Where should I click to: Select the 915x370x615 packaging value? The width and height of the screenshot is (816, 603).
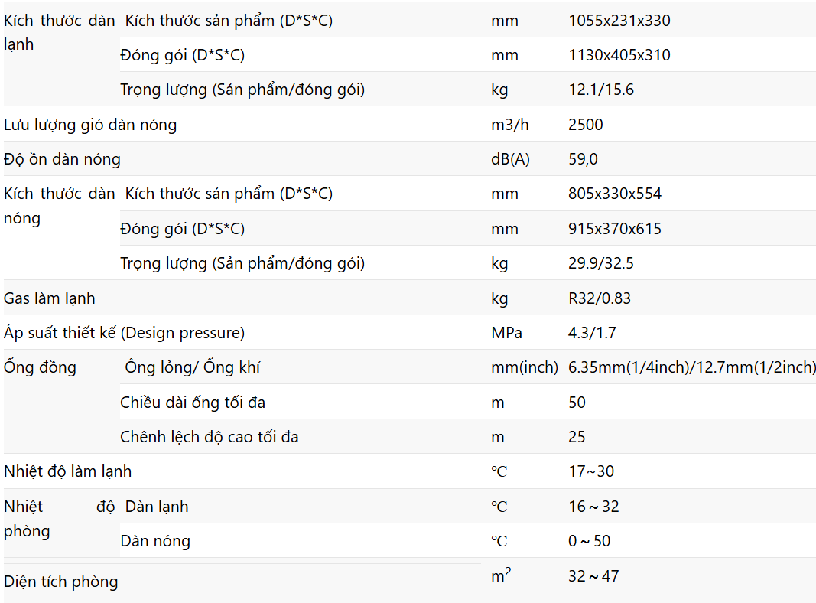coord(615,229)
